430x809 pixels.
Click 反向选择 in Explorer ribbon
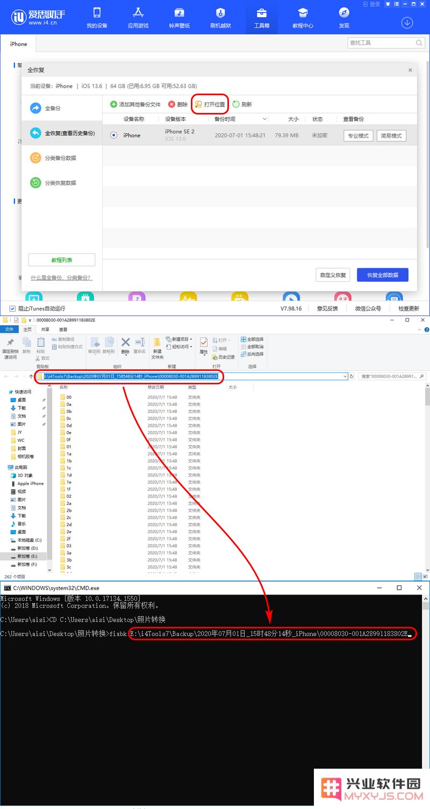252,354
